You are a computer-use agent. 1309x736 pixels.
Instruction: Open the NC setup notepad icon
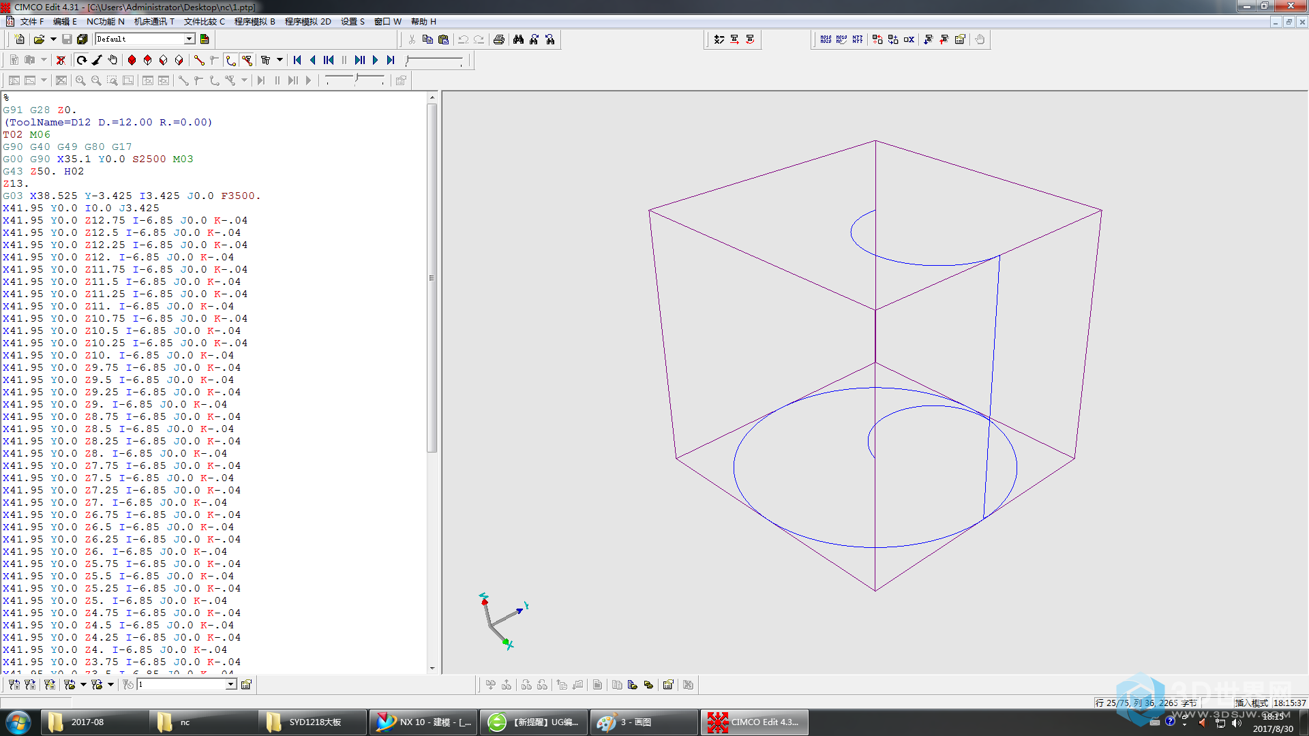point(960,40)
